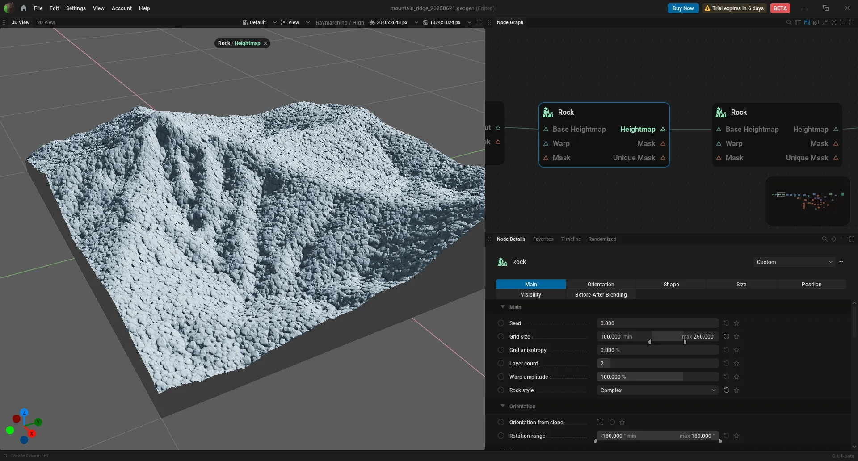This screenshot has width=858, height=461.
Task: Click the home icon in title bar
Action: pos(23,8)
